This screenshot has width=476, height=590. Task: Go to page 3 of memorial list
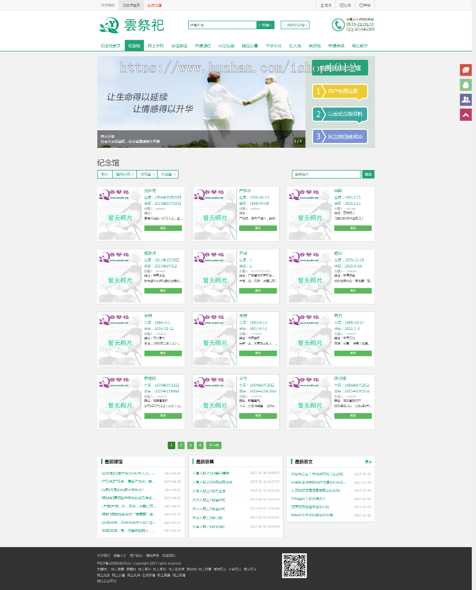190,445
